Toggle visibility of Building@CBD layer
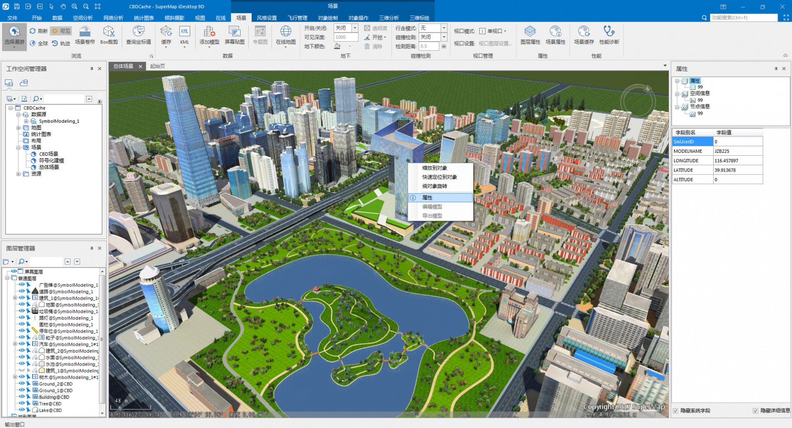This screenshot has width=792, height=428. [22, 397]
